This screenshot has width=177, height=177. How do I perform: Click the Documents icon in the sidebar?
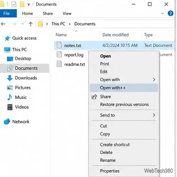click(x=10, y=68)
